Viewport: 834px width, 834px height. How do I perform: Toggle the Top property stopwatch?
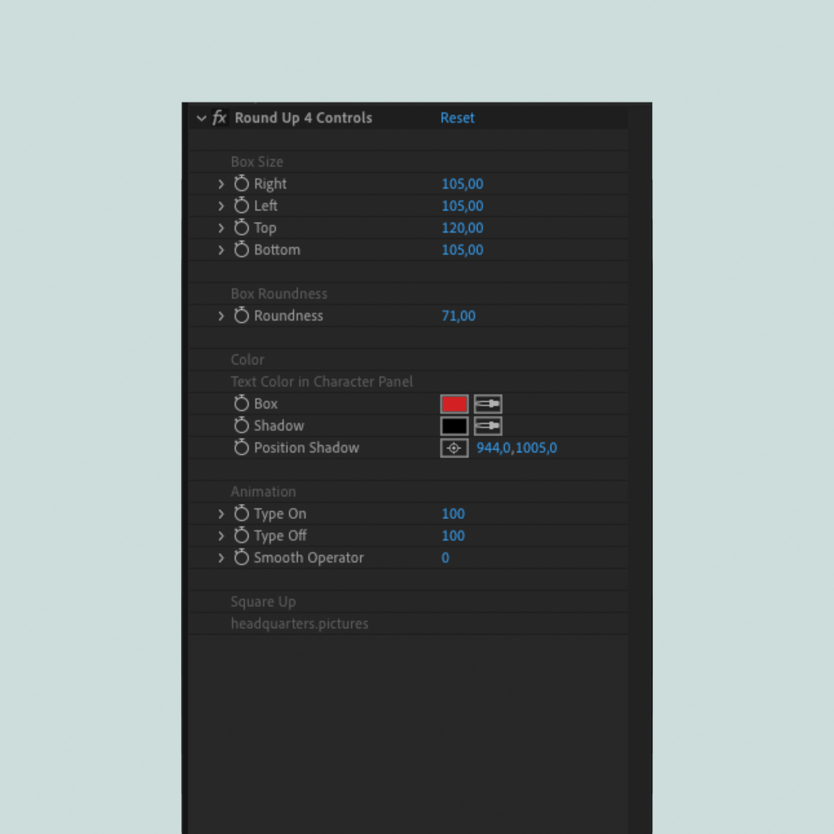(241, 227)
